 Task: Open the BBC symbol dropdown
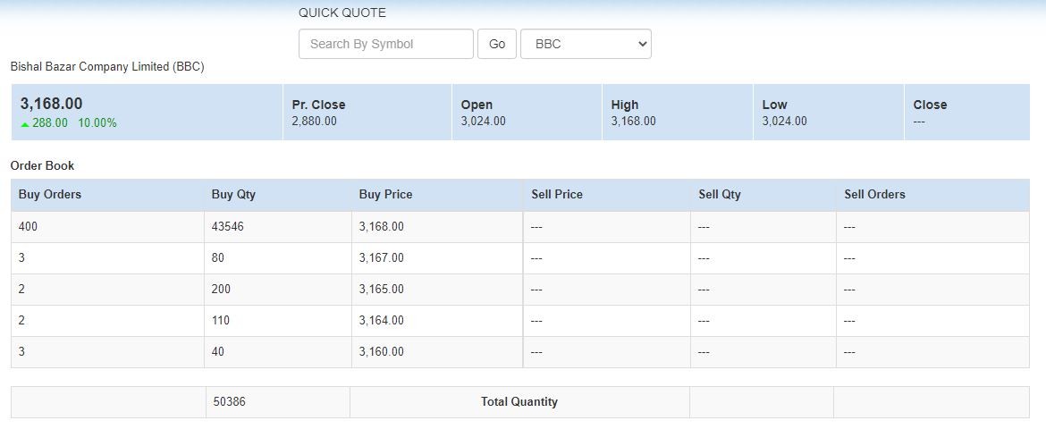point(586,44)
